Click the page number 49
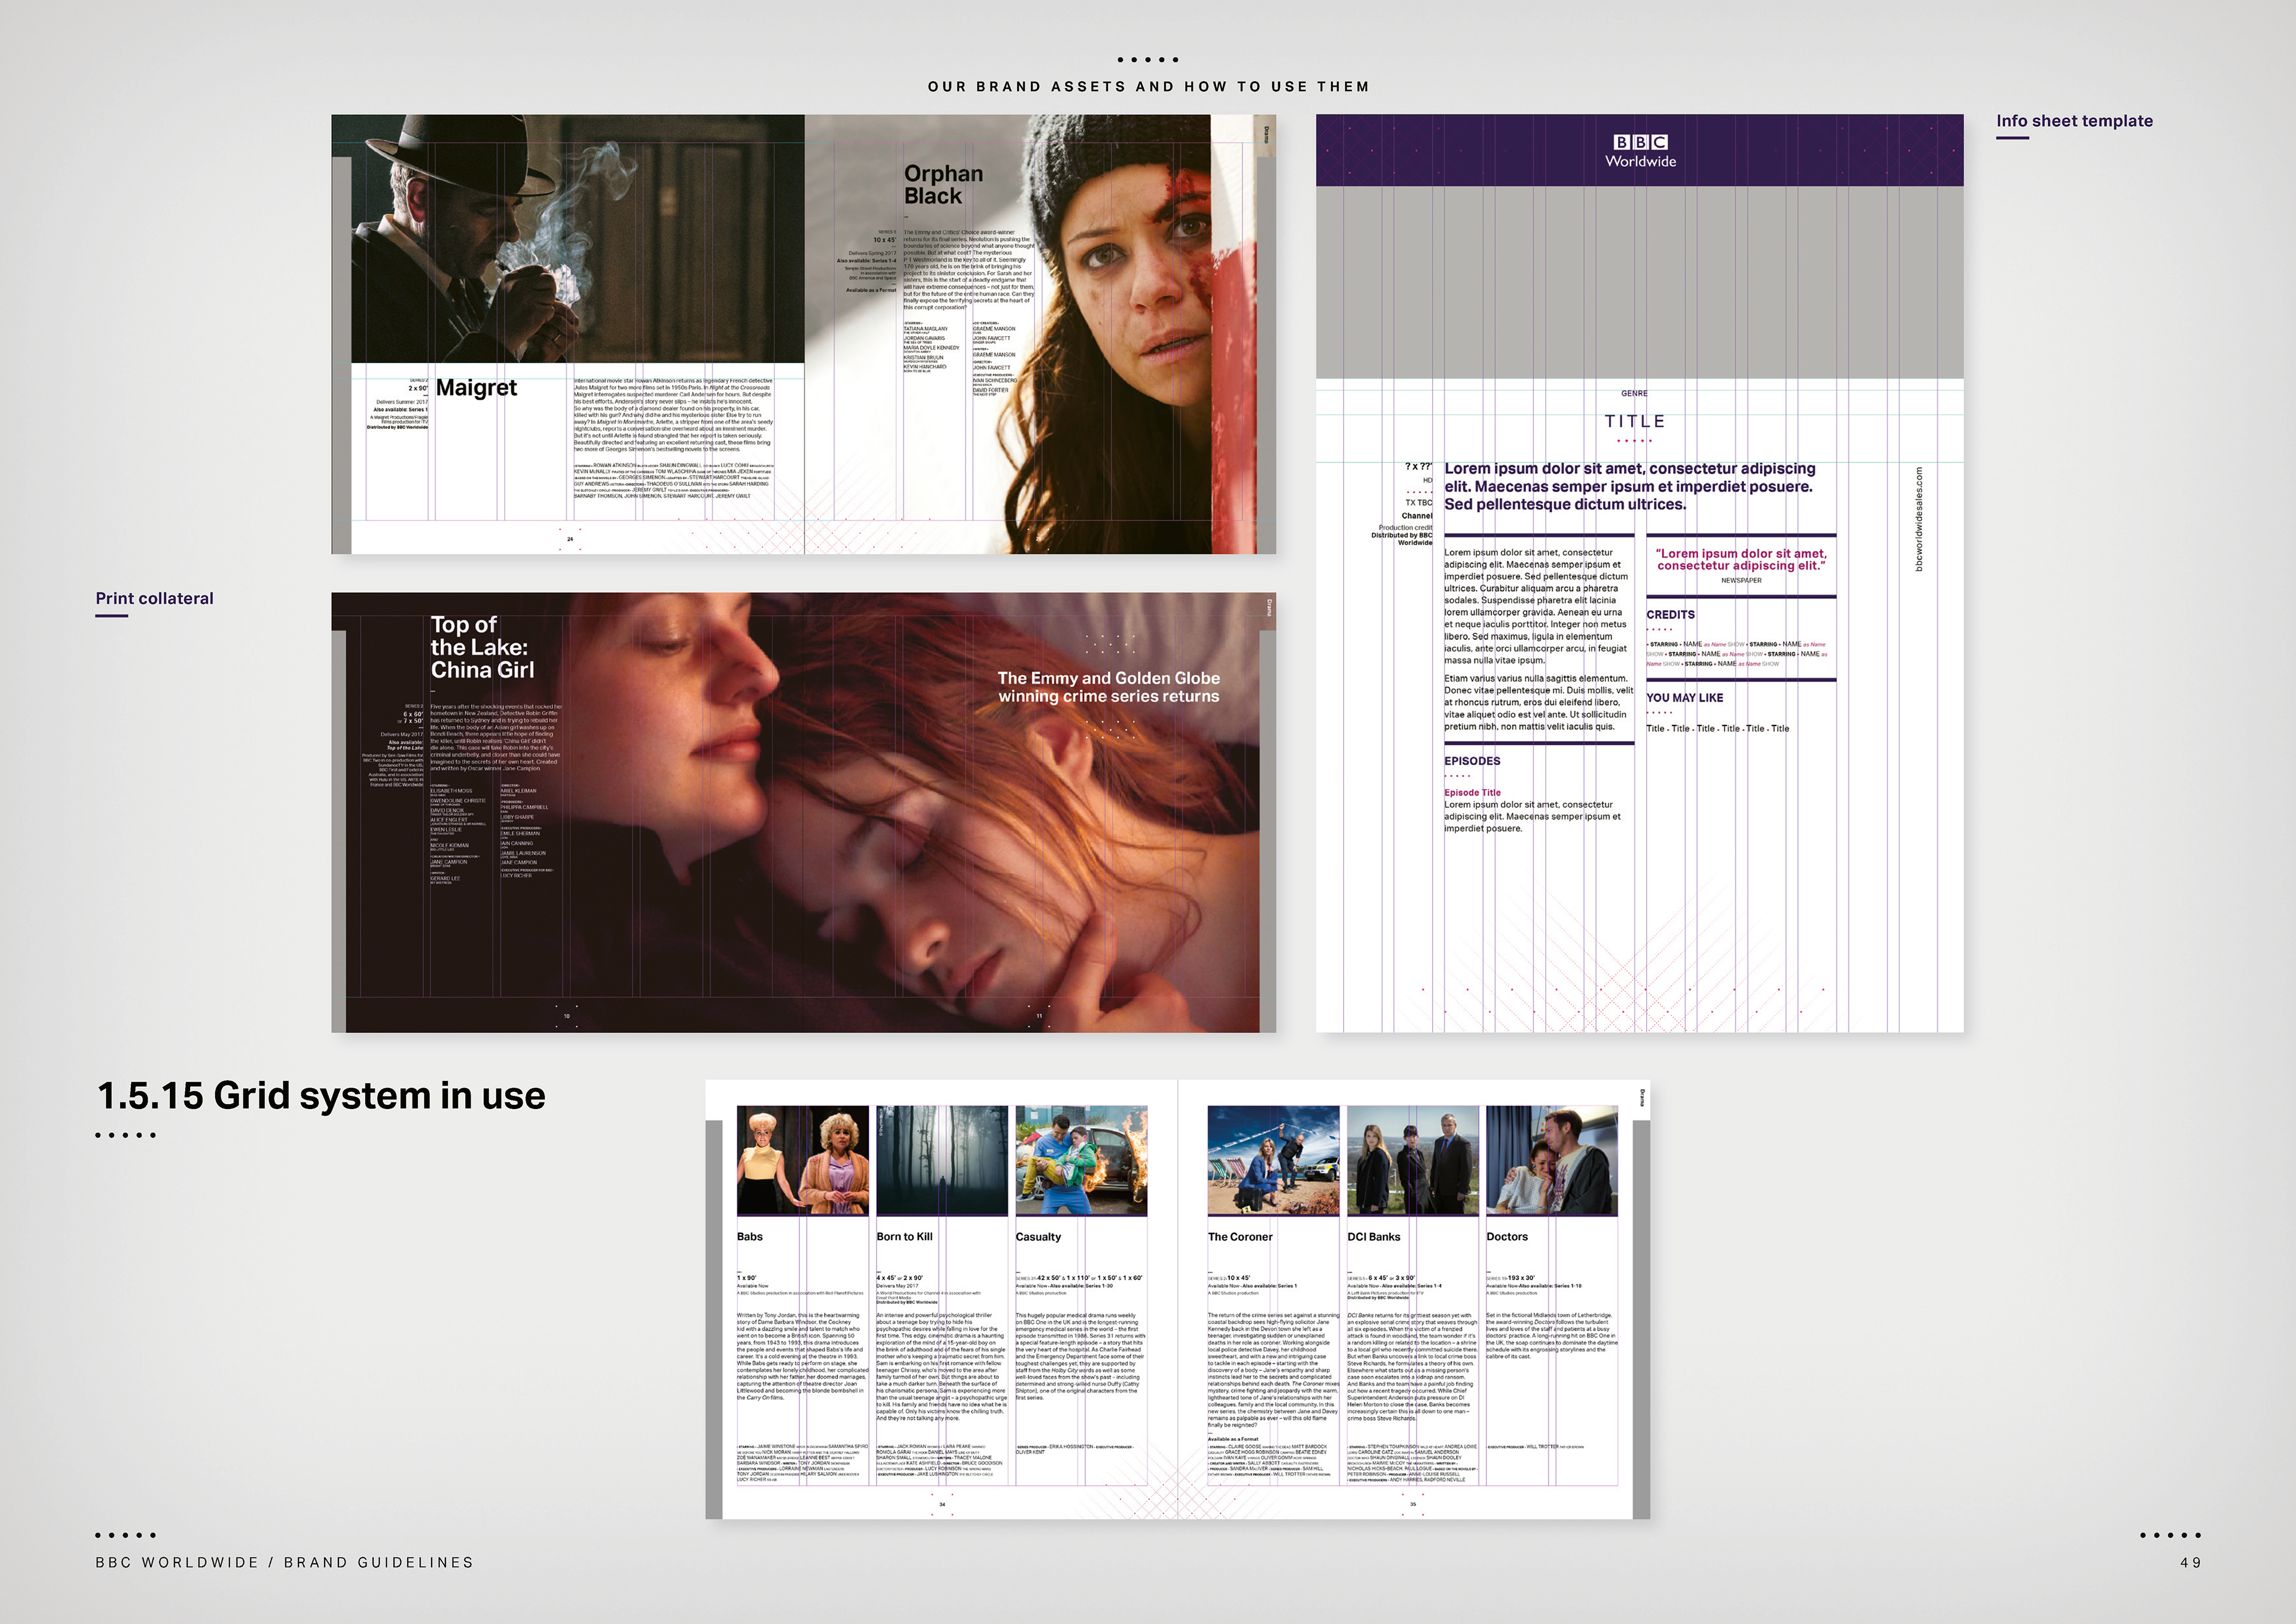The height and width of the screenshot is (1624, 2296). point(2190,1562)
